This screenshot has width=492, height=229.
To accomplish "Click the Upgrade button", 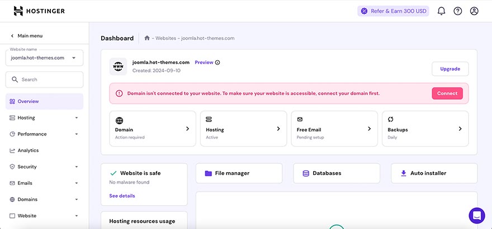I will [x=450, y=69].
